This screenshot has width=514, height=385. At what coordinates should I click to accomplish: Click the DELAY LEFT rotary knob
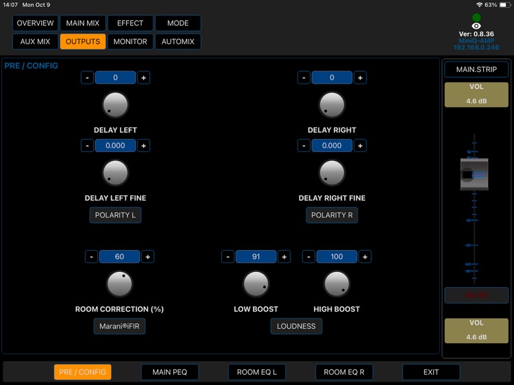pos(115,105)
